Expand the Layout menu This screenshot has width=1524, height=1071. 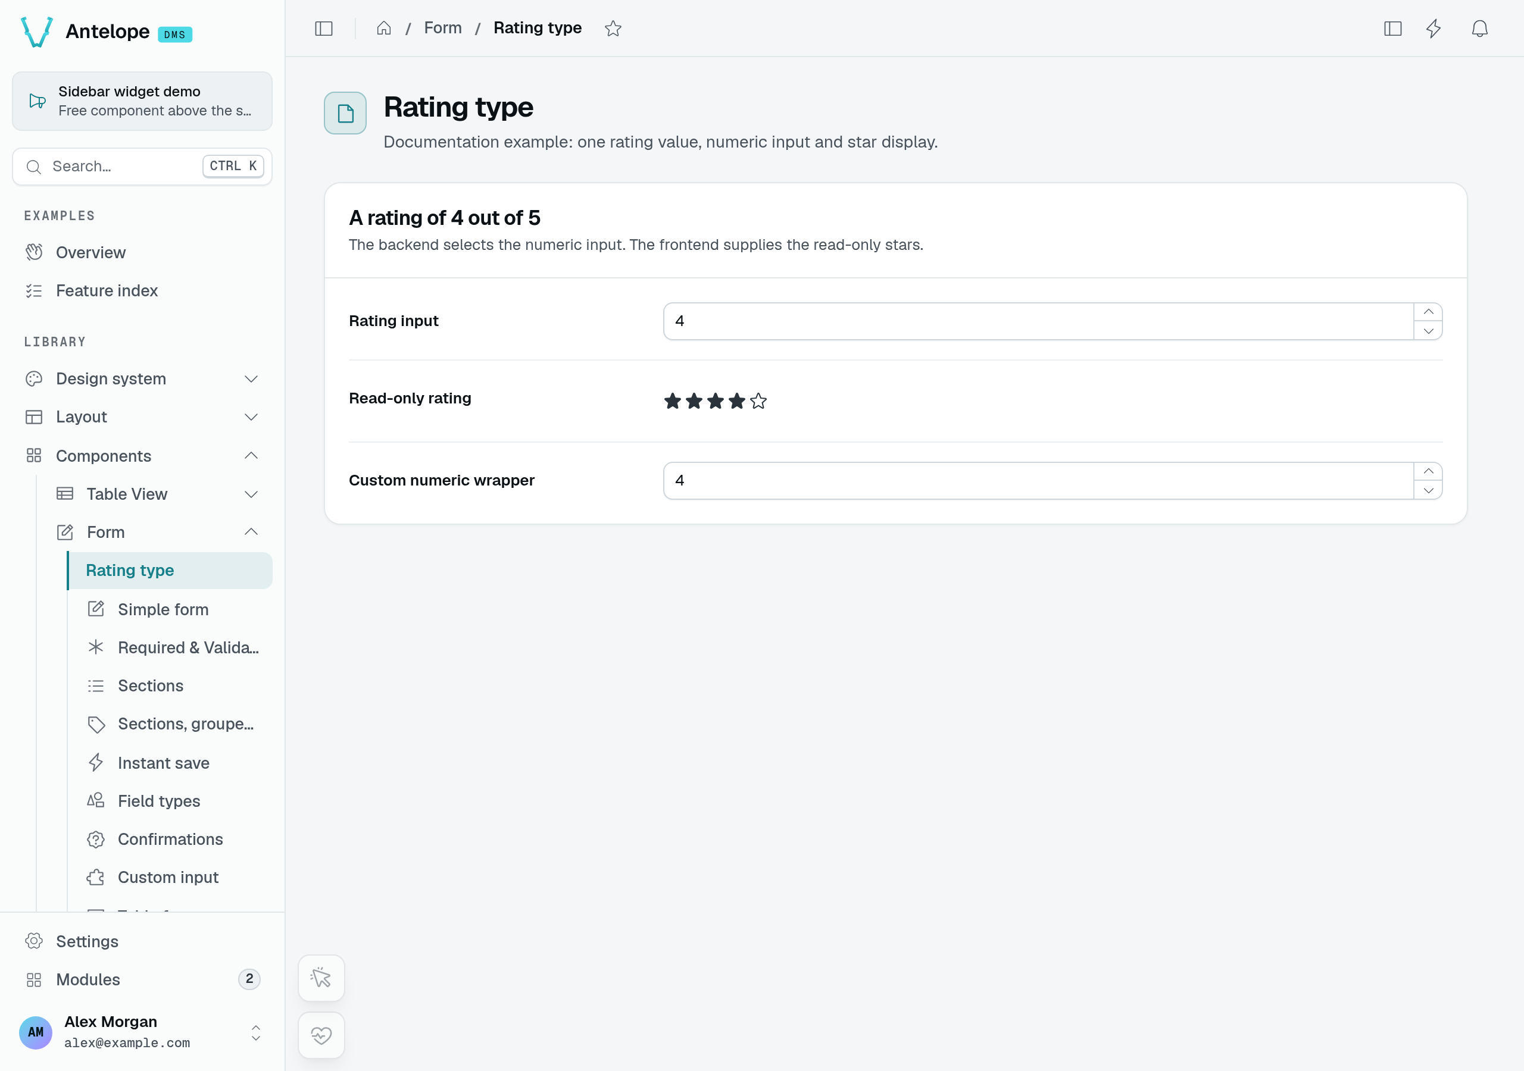[142, 416]
